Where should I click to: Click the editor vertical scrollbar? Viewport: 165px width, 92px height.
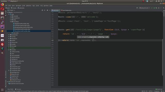163,57
